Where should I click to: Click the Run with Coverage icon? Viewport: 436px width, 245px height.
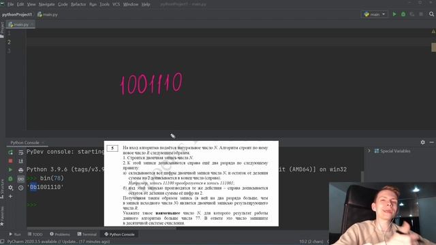(412, 14)
